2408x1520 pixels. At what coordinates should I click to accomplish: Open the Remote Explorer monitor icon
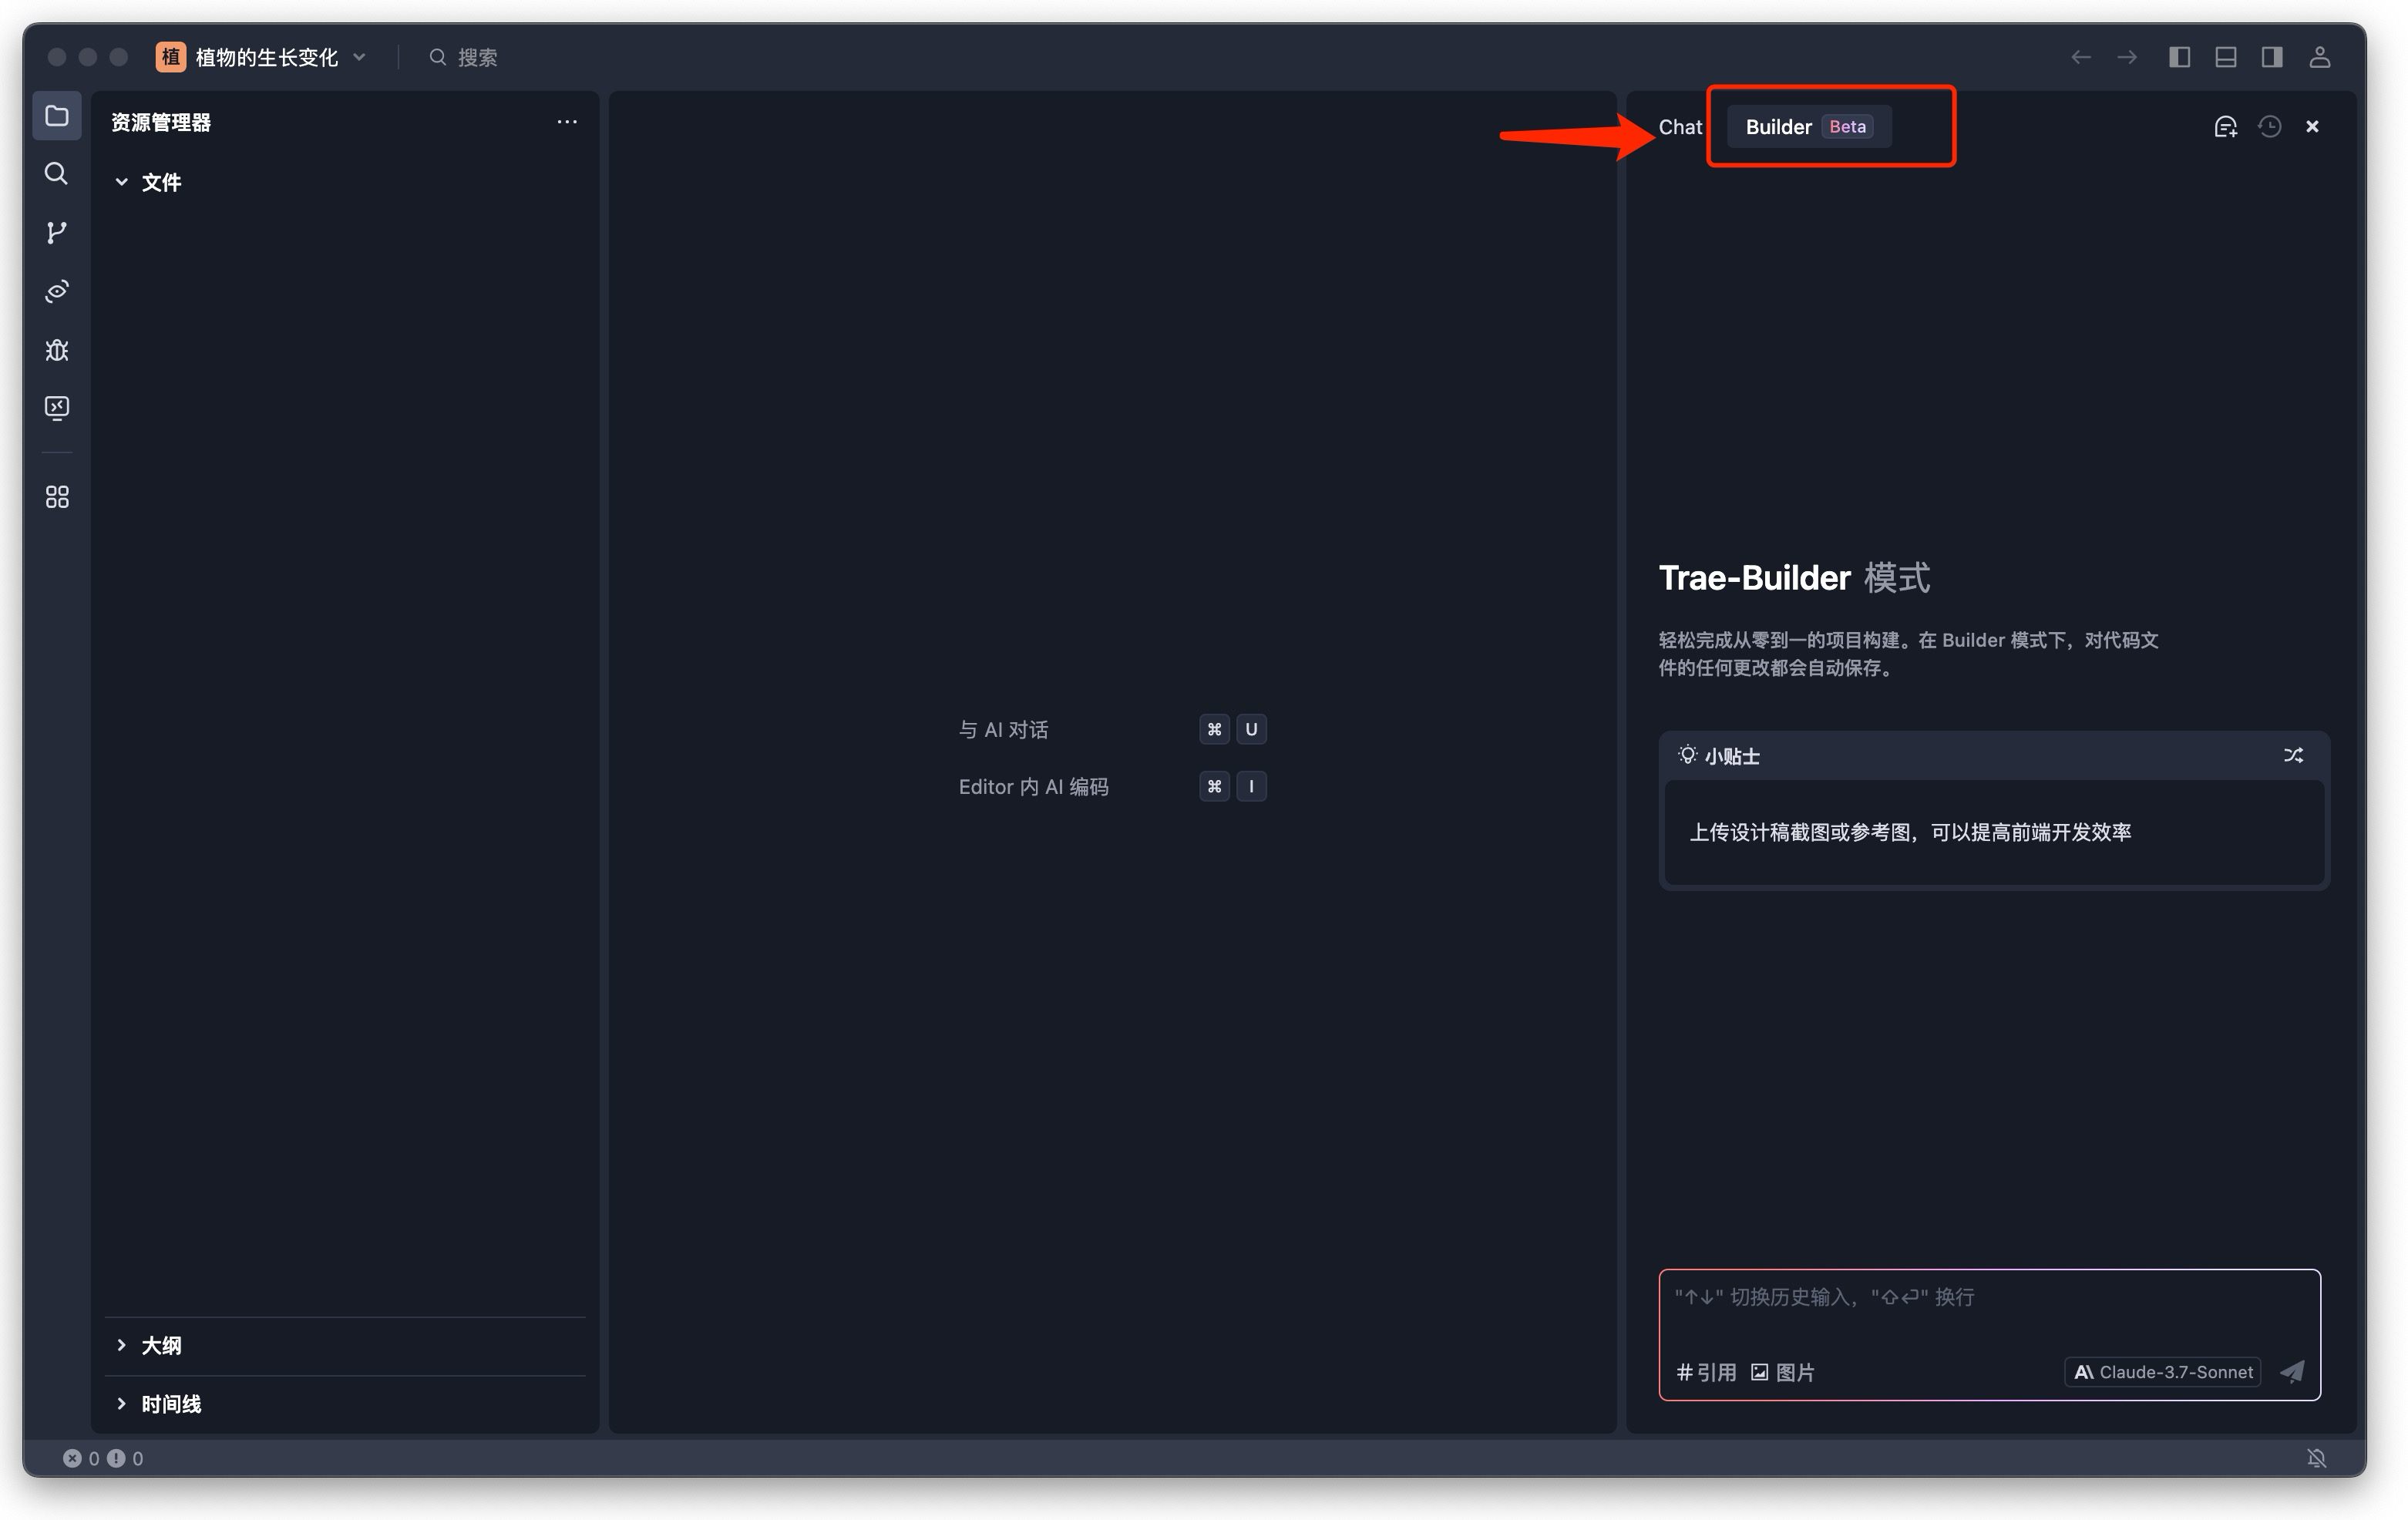click(57, 408)
